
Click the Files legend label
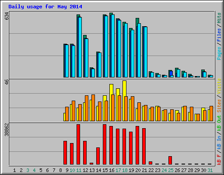(x=219, y=35)
